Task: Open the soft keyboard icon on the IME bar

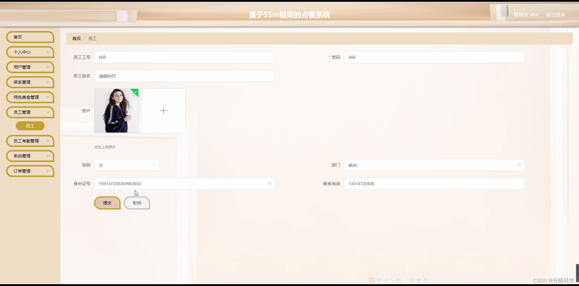Action: pyautogui.click(x=398, y=280)
